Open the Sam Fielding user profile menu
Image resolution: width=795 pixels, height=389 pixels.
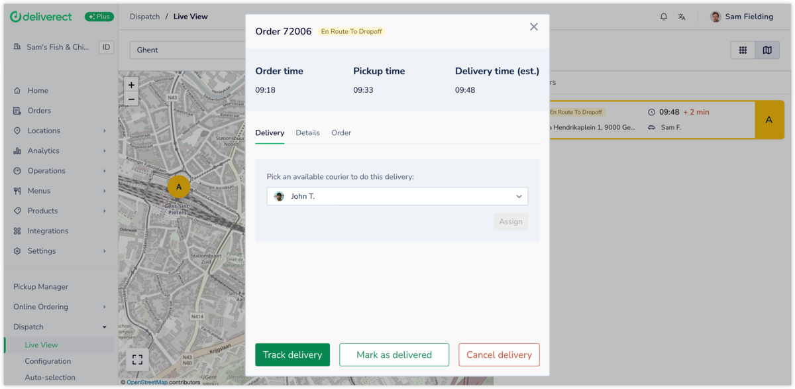click(x=741, y=17)
